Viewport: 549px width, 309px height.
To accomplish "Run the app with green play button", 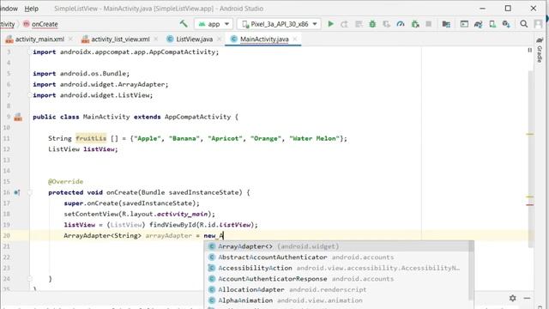I will [x=330, y=24].
